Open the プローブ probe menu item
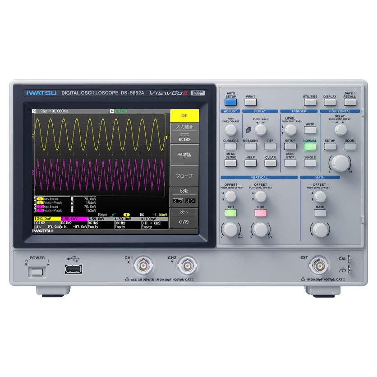The width and height of the screenshot is (377, 377). 184,176
